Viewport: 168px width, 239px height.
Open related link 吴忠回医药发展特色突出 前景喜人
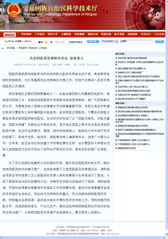click(x=133, y=116)
